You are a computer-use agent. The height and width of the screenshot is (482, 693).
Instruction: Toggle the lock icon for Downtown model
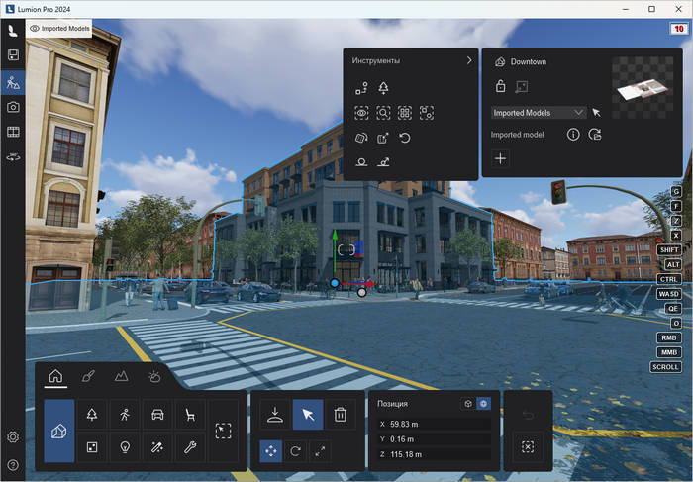pyautogui.click(x=501, y=87)
